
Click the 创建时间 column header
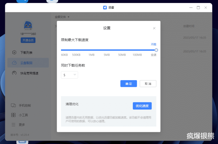[x=189, y=26]
